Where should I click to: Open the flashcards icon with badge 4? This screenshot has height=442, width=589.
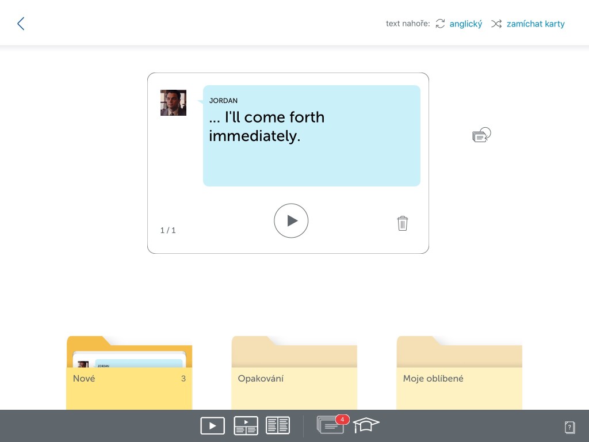coord(332,425)
